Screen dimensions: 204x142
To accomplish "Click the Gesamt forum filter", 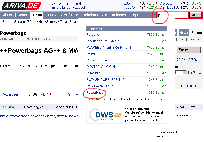I will 20,22.
